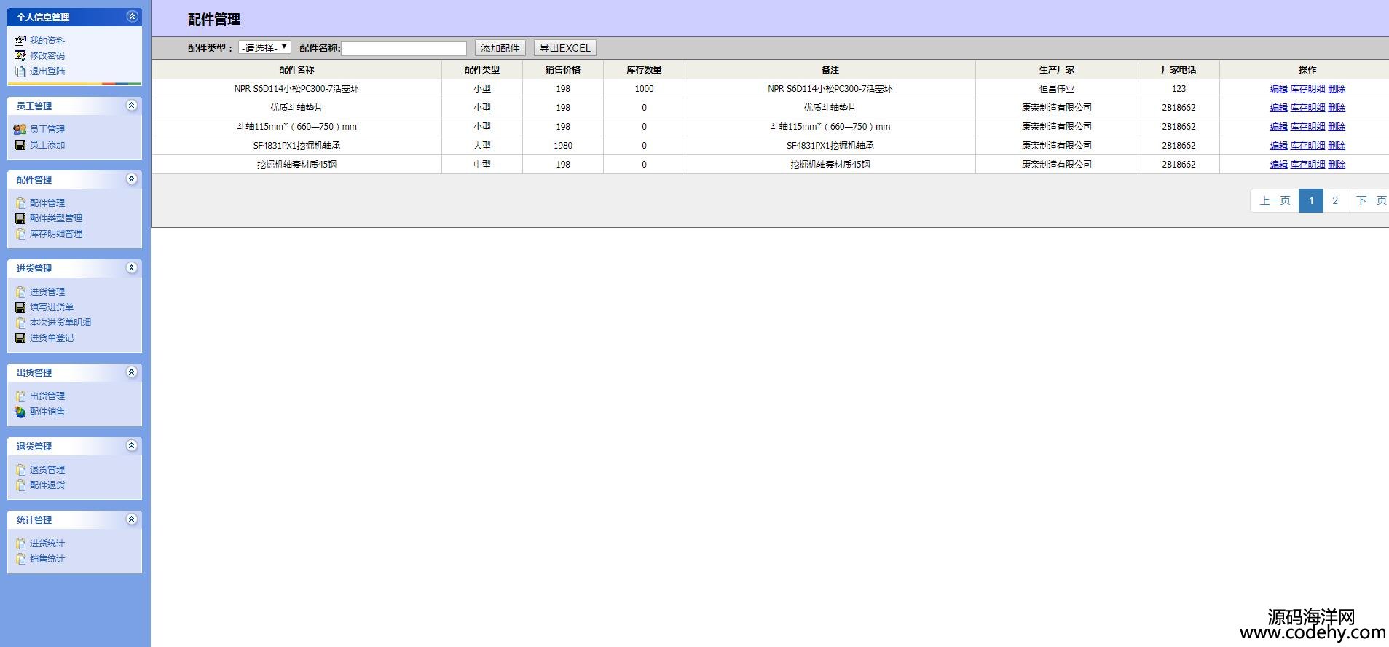Delete the SF4831PX1挖掘机轴承 row
Screen dimensions: 1389x647
(1337, 146)
